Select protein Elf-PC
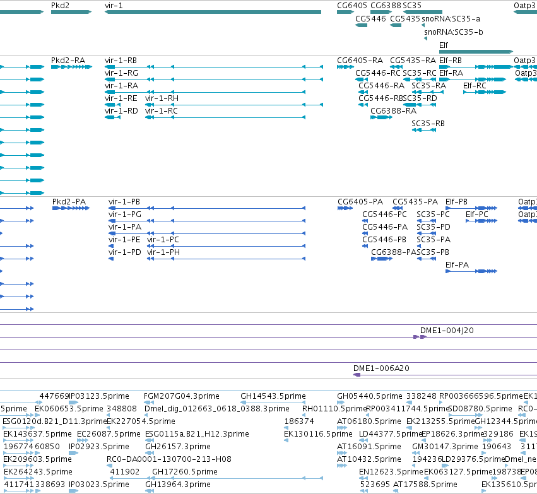Image resolution: width=537 pixels, height=494 pixels. coord(477,215)
